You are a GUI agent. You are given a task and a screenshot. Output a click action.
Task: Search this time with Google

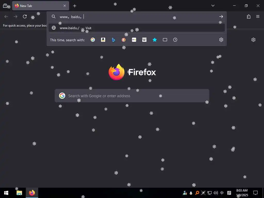tap(93, 40)
